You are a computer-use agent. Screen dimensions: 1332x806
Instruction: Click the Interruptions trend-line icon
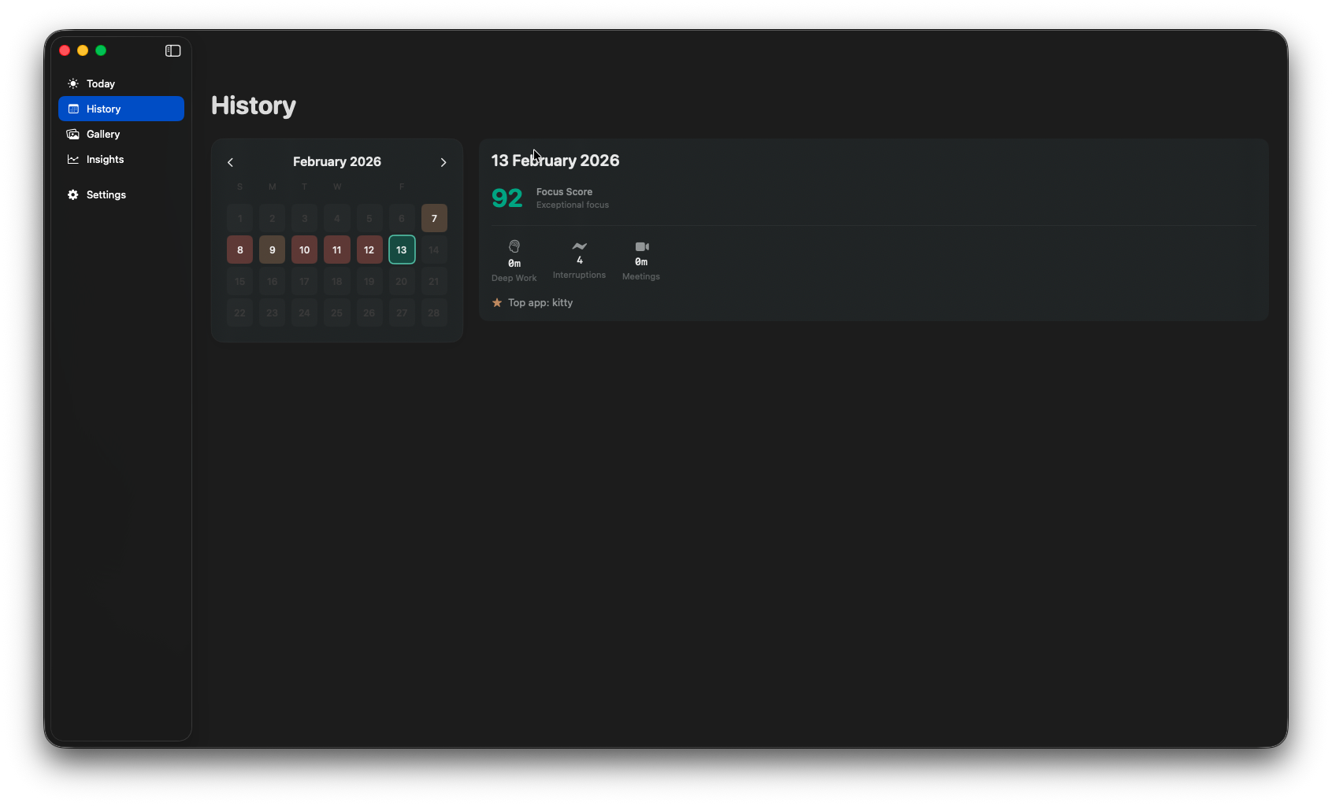(579, 246)
